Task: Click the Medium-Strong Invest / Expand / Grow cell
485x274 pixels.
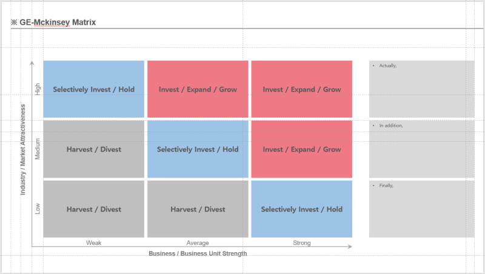Action: pyautogui.click(x=301, y=149)
